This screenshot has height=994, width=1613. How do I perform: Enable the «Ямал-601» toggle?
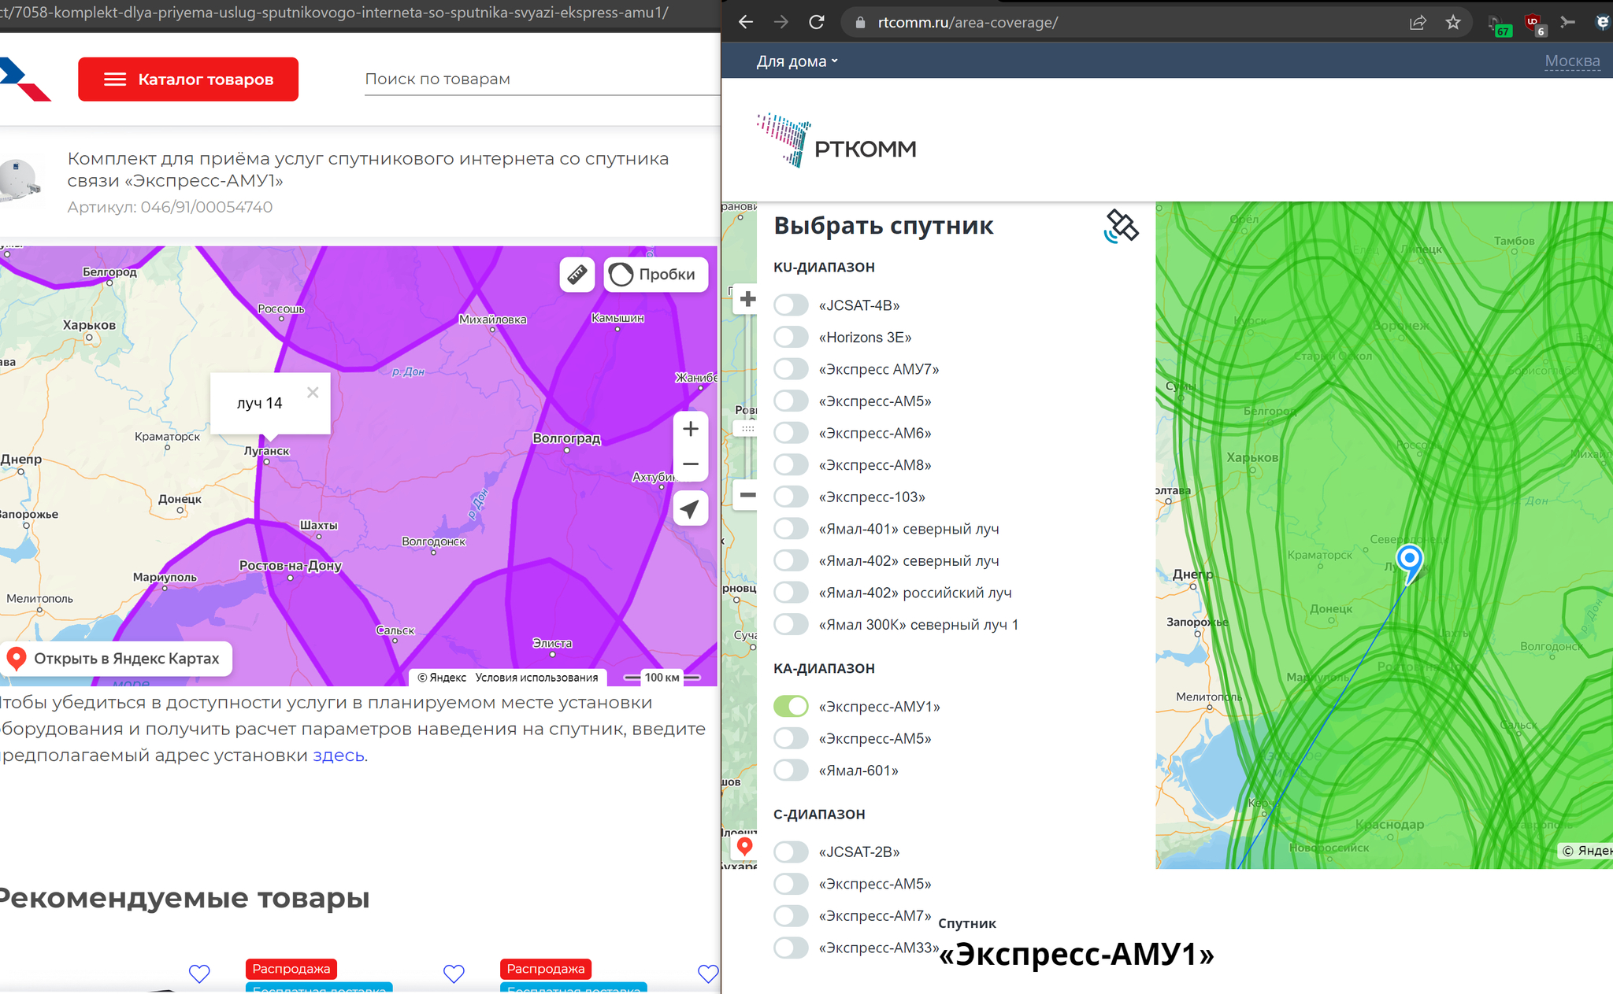point(791,770)
